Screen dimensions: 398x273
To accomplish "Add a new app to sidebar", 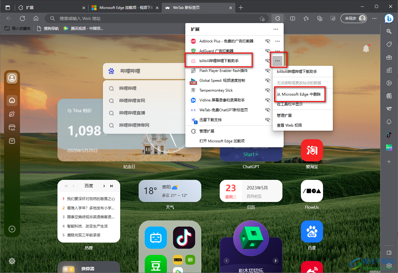I will click(x=389, y=161).
